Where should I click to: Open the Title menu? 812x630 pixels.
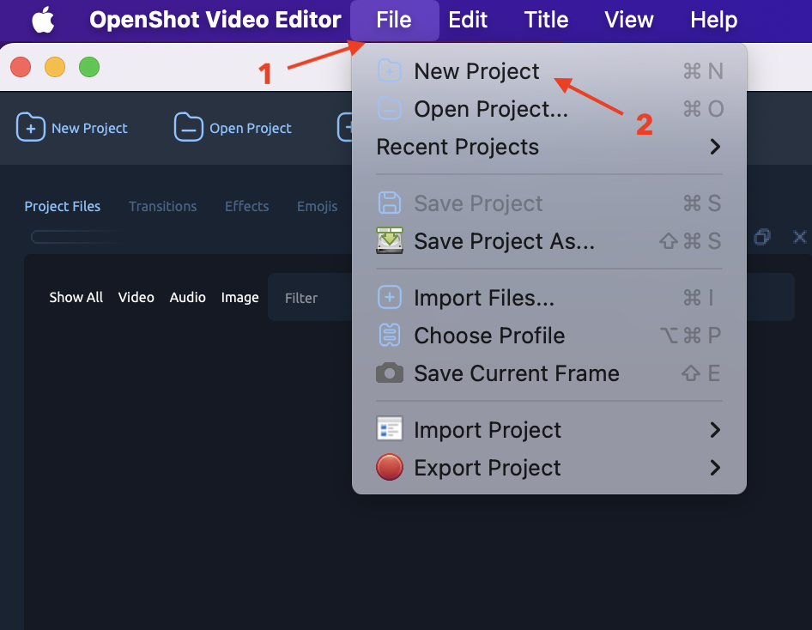[x=546, y=21]
